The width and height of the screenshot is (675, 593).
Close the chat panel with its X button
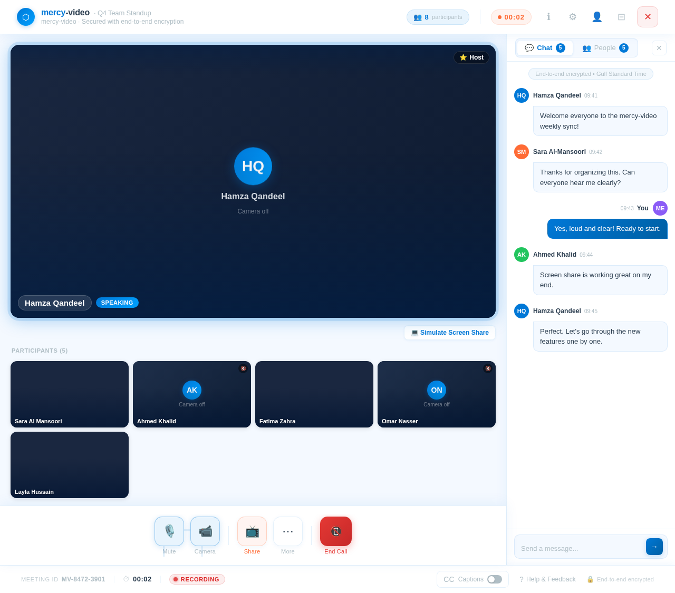pos(659,47)
